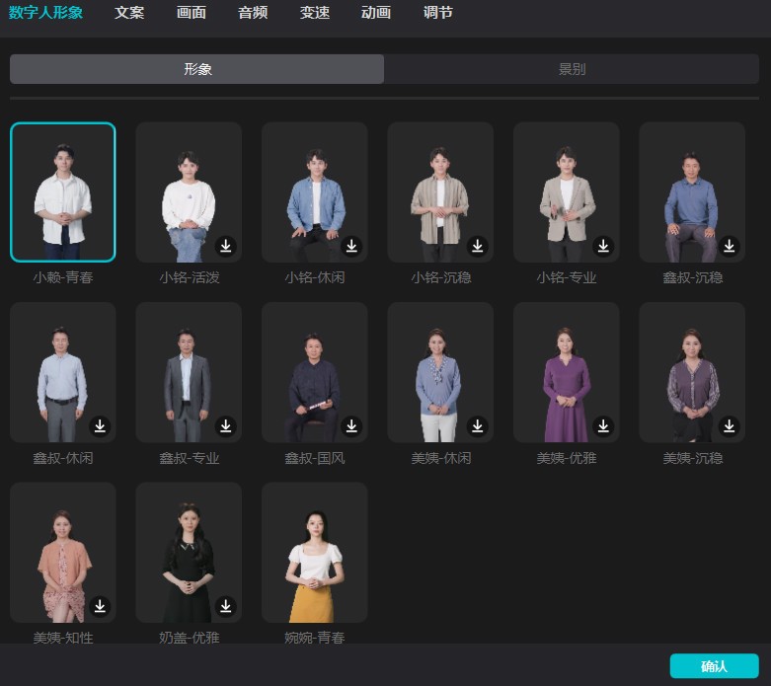This screenshot has width=771, height=686.
Task: Switch to the 变速 tab
Action: click(x=315, y=12)
